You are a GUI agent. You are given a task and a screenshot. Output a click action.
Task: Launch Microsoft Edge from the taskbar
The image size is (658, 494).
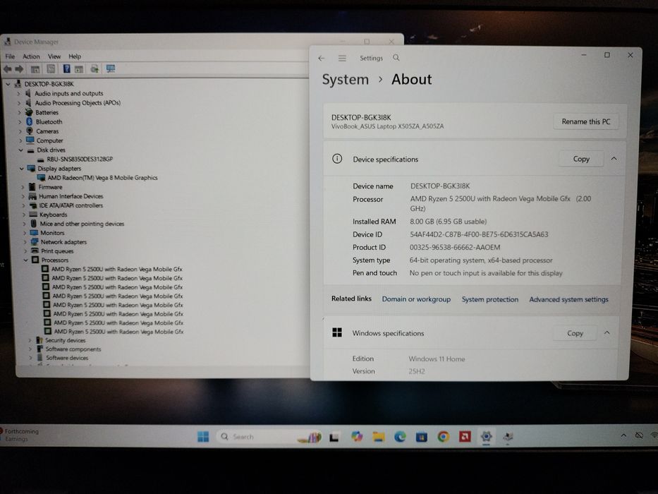coord(400,437)
